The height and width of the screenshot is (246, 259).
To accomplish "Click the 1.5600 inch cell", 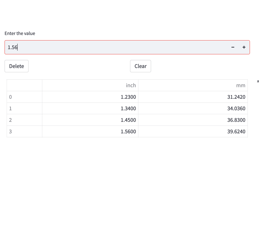I will pos(90,132).
